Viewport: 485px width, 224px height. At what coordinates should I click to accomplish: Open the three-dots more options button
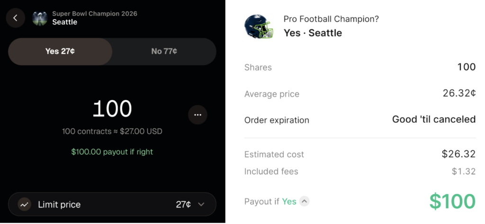click(x=198, y=115)
